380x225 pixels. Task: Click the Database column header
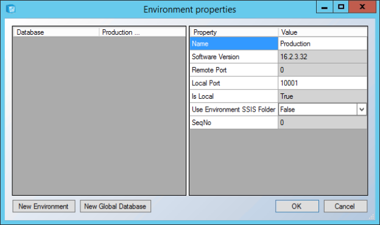(56, 32)
